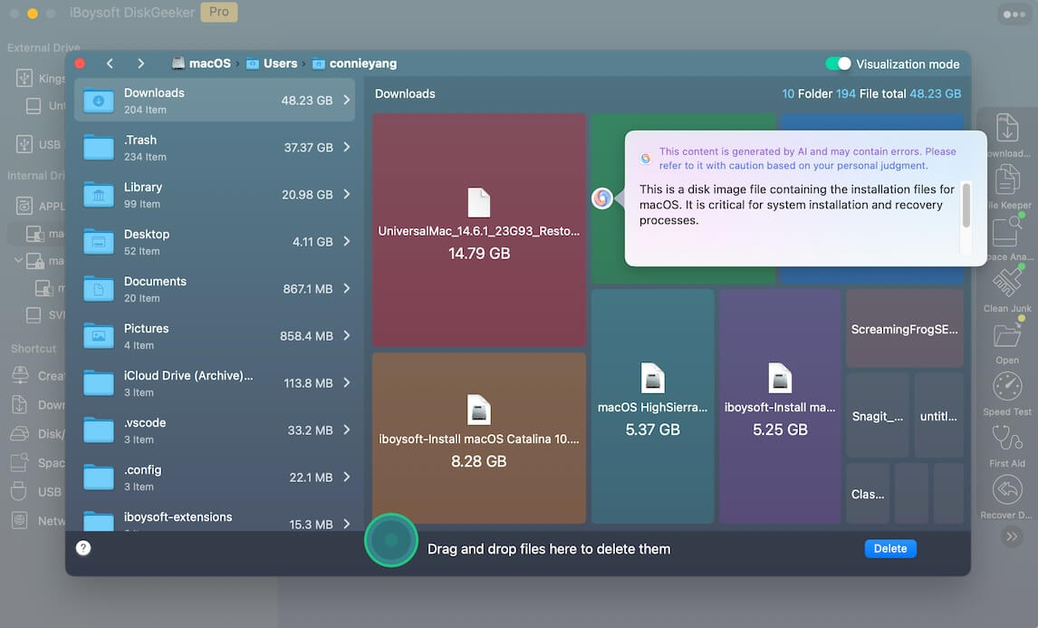This screenshot has height=628, width=1038.
Task: Click the green delete drop target circle
Action: [390, 540]
